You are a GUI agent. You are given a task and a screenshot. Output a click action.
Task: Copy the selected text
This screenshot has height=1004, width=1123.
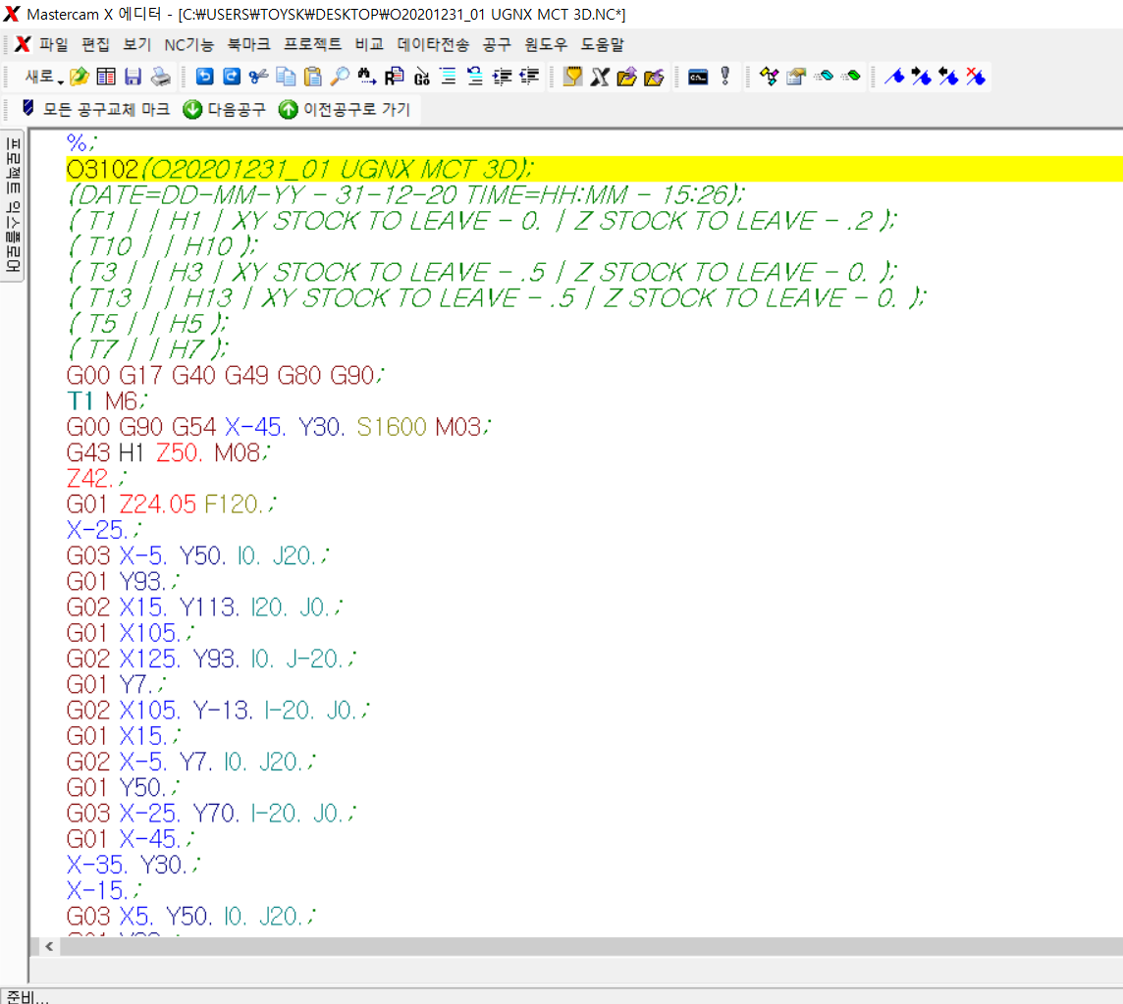click(x=286, y=77)
